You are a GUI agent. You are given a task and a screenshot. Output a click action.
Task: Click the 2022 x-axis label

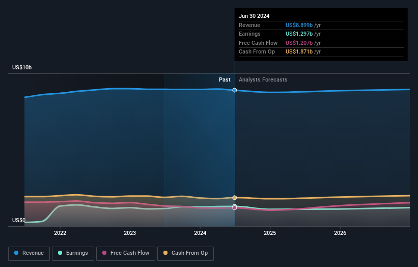(60, 233)
